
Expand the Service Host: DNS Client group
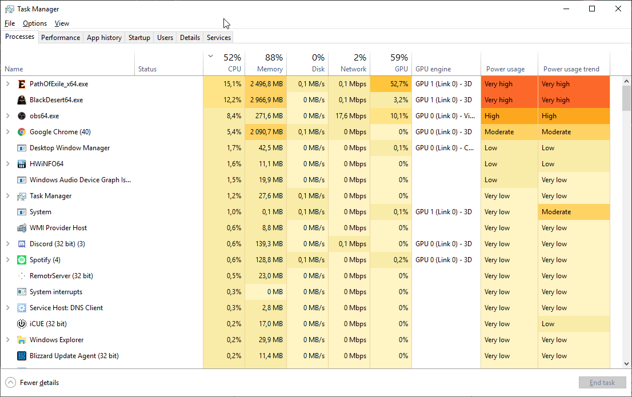(x=7, y=308)
